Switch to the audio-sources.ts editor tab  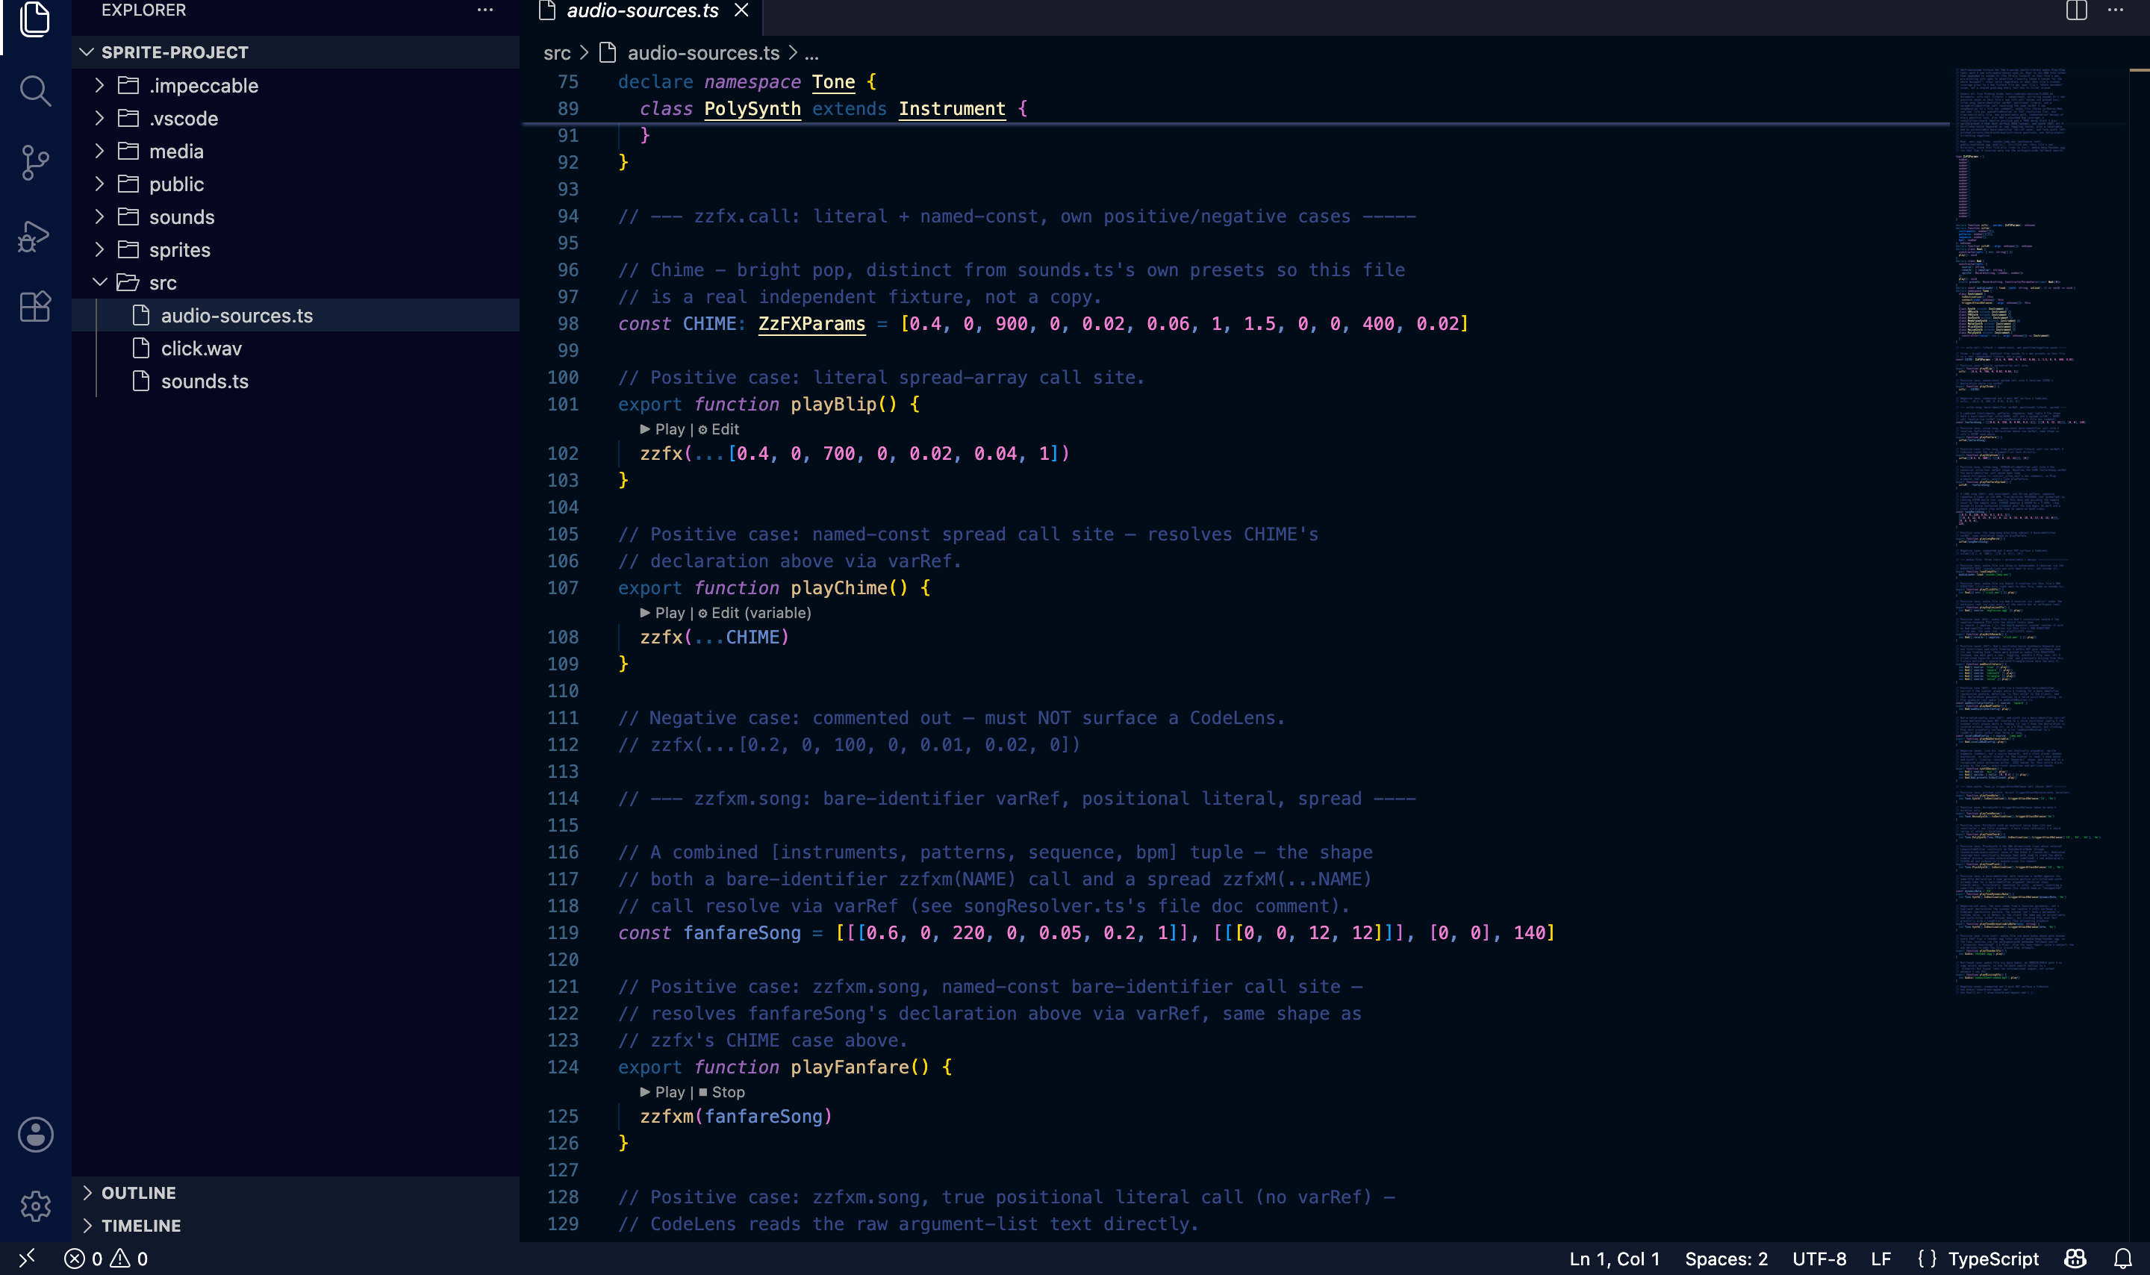point(642,10)
